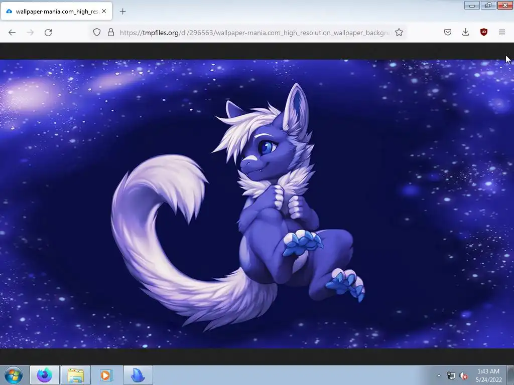Close the wallpaper-mania.com tab
514x385 pixels.
point(104,11)
